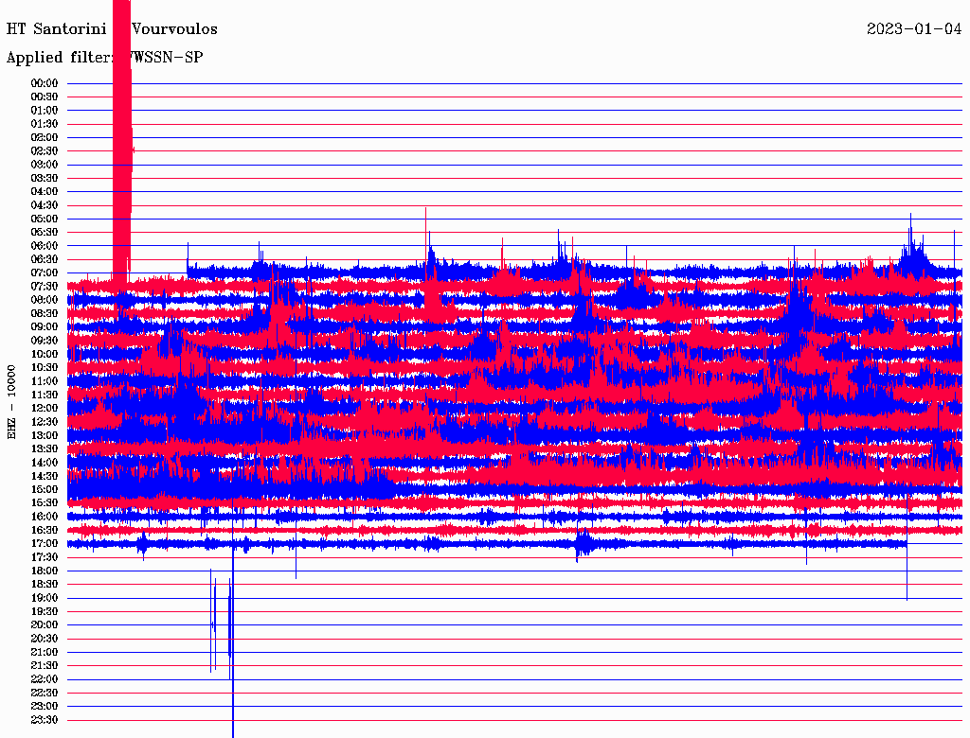Click the 09:30 time label
The image size is (970, 738).
click(x=45, y=340)
